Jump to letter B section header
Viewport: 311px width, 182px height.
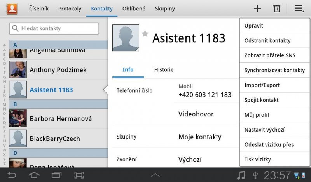(x=59, y=104)
